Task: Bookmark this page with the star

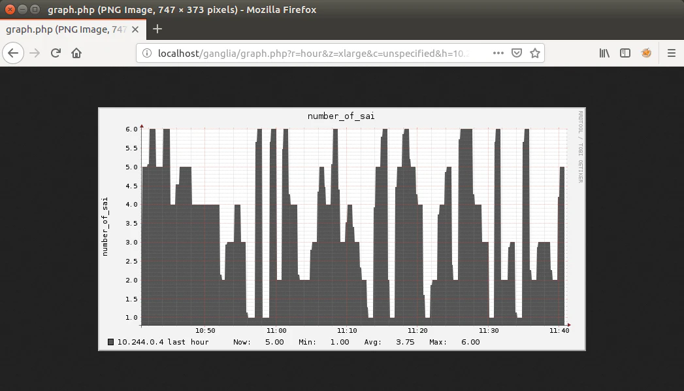Action: point(535,53)
